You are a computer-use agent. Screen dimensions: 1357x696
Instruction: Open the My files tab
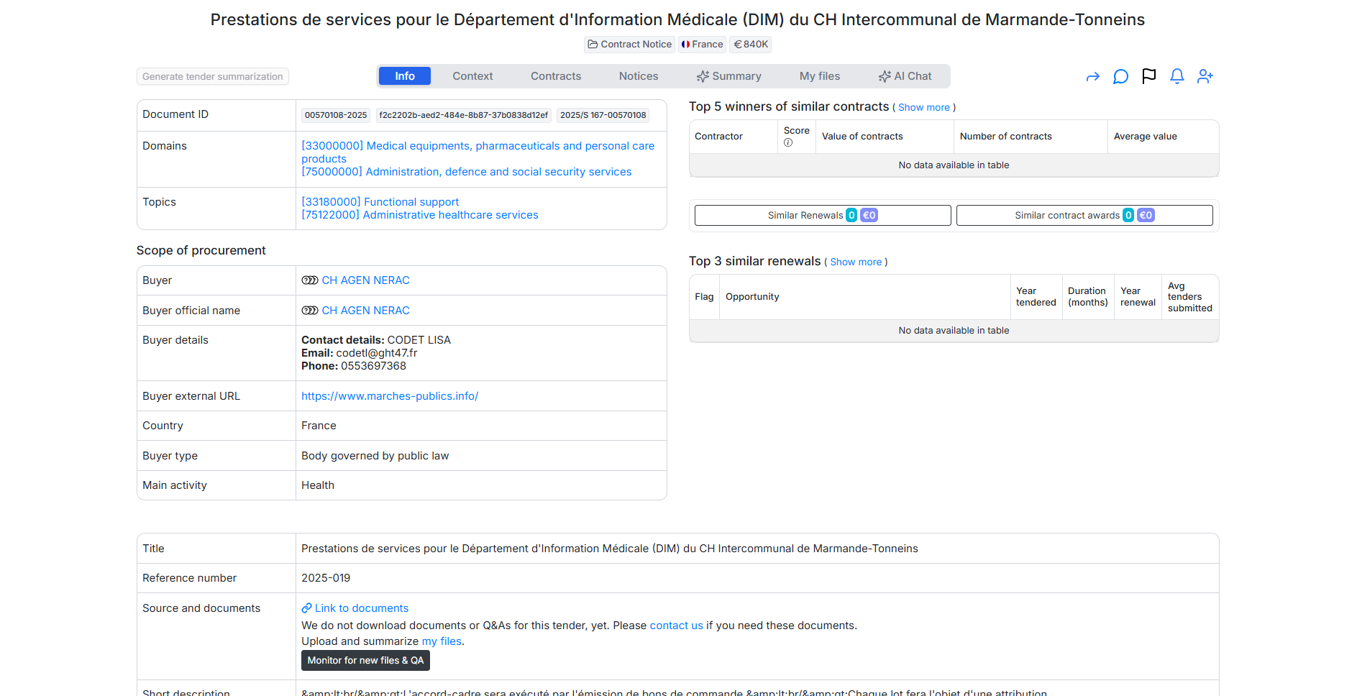click(x=820, y=76)
